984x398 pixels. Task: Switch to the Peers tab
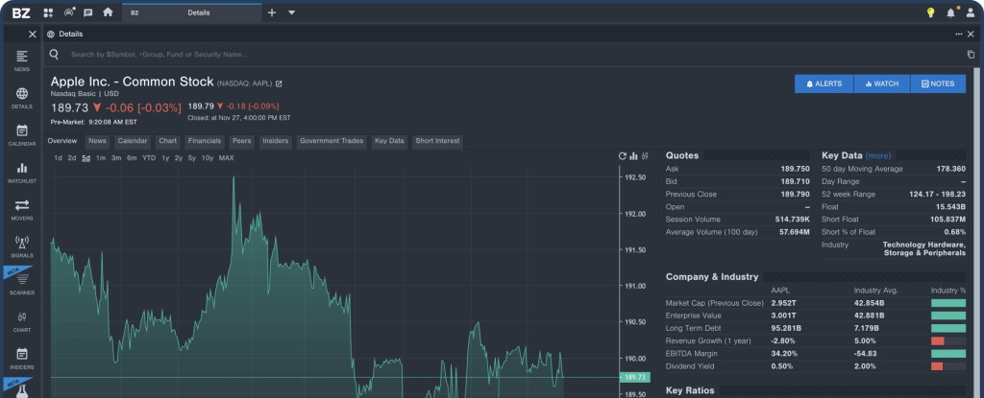(x=241, y=141)
